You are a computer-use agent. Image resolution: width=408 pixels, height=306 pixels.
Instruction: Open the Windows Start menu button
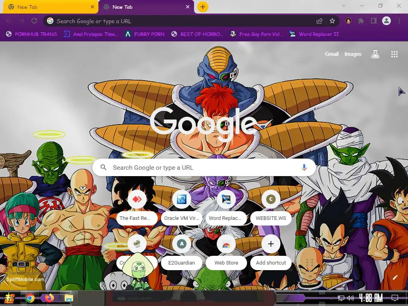tap(10, 298)
